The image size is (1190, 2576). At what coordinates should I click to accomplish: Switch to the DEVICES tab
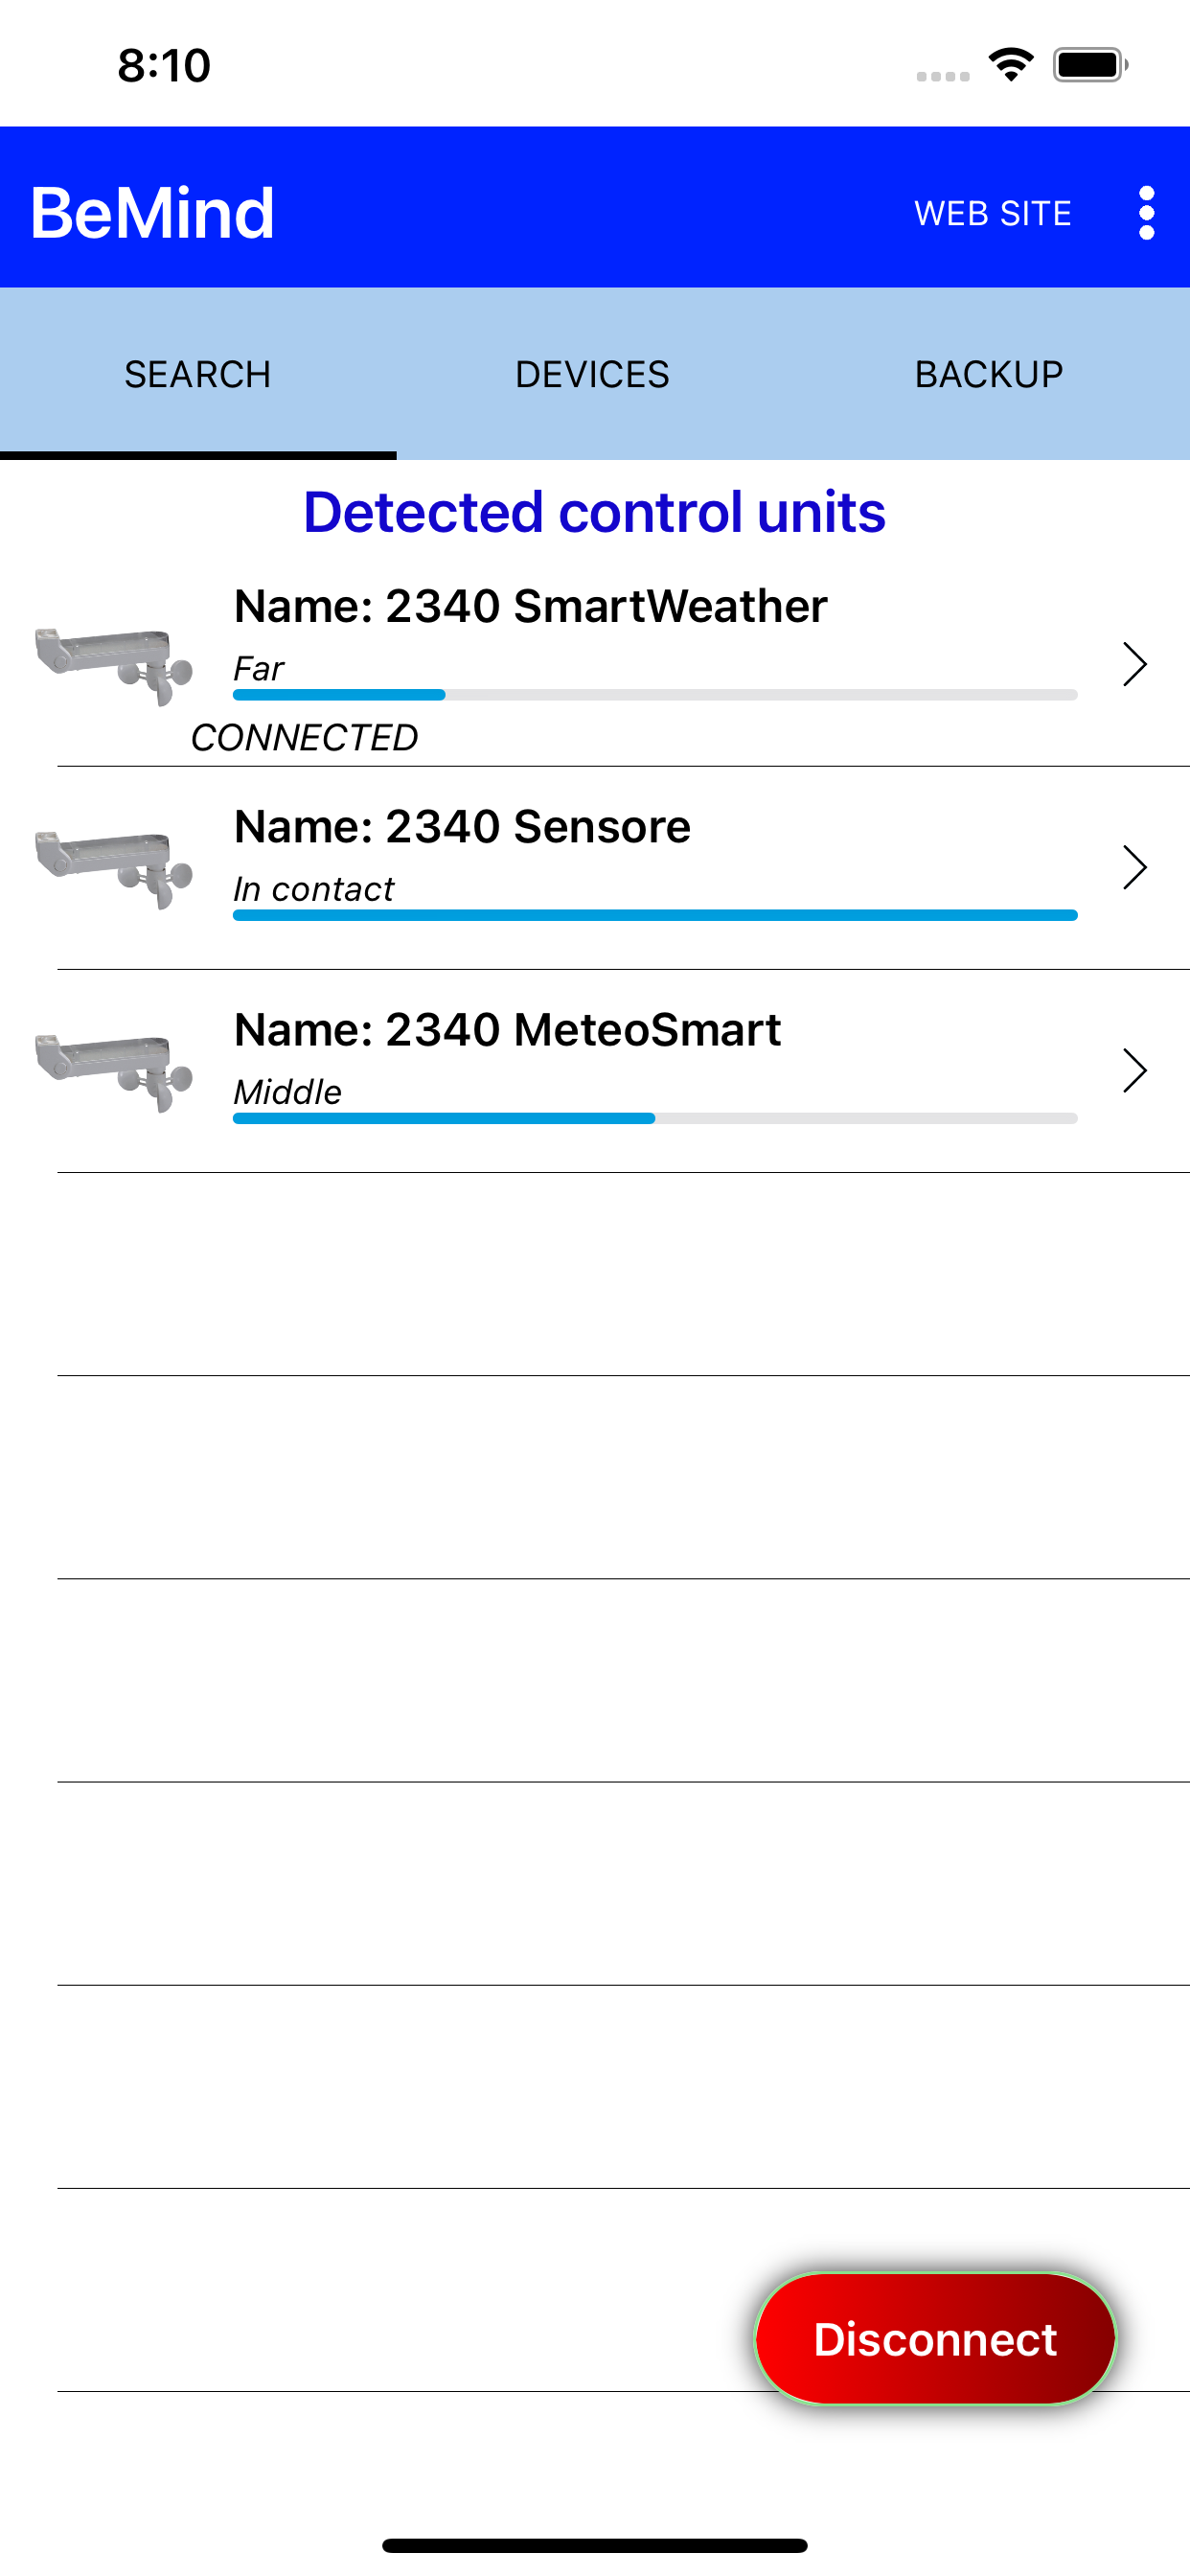(593, 374)
